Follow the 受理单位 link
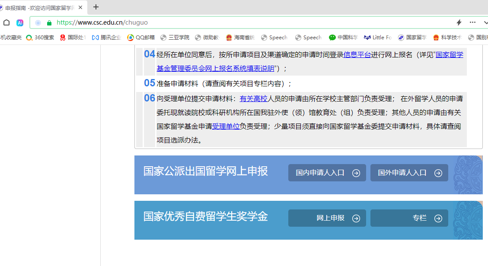This screenshot has width=488, height=266. pos(226,127)
